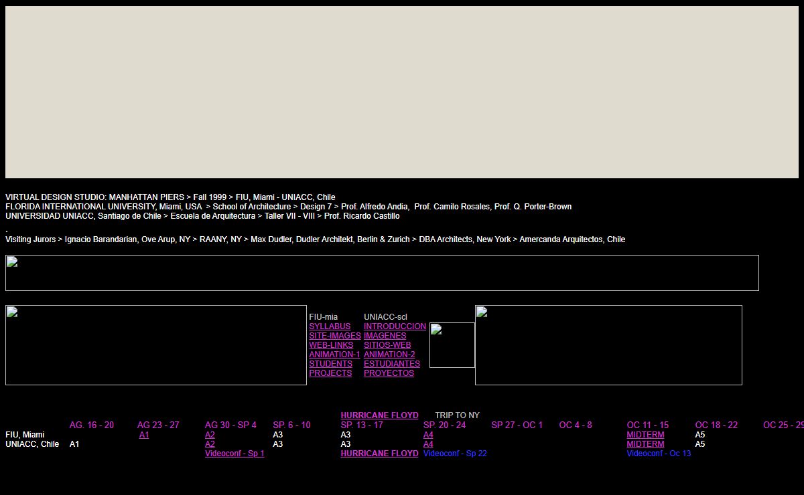Click the TRIP TO NY label
Screen dimensions: 804x495
457,415
